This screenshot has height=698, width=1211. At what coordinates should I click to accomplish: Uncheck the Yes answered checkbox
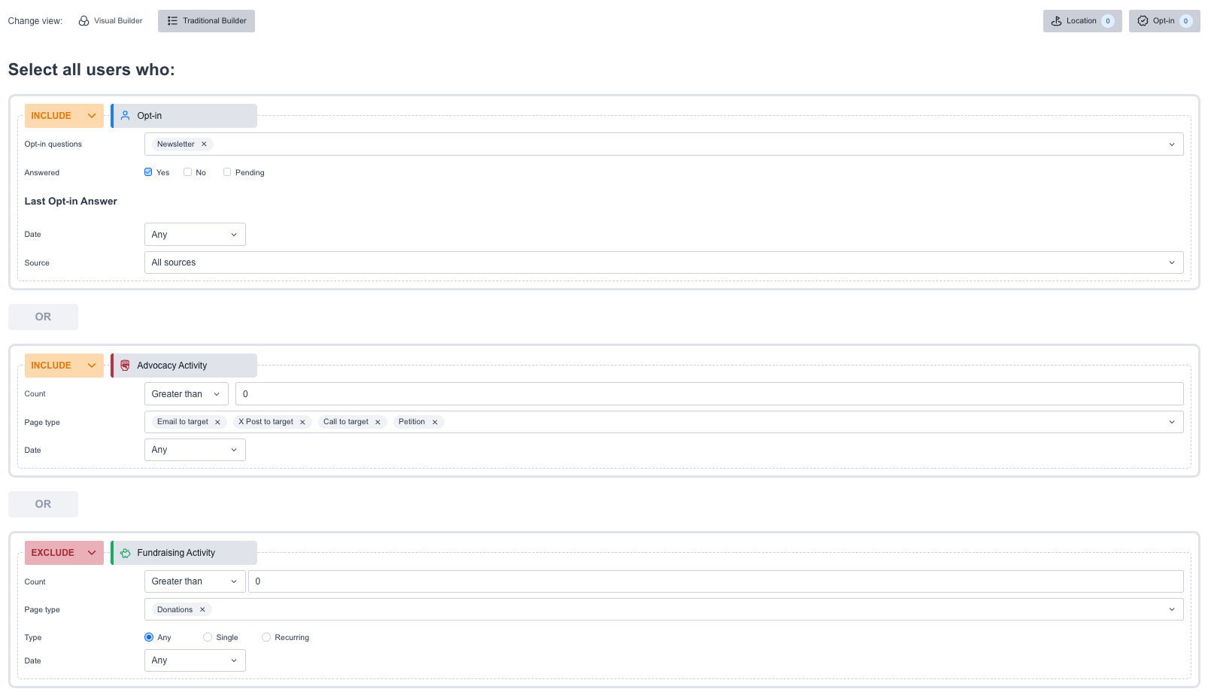(x=148, y=172)
